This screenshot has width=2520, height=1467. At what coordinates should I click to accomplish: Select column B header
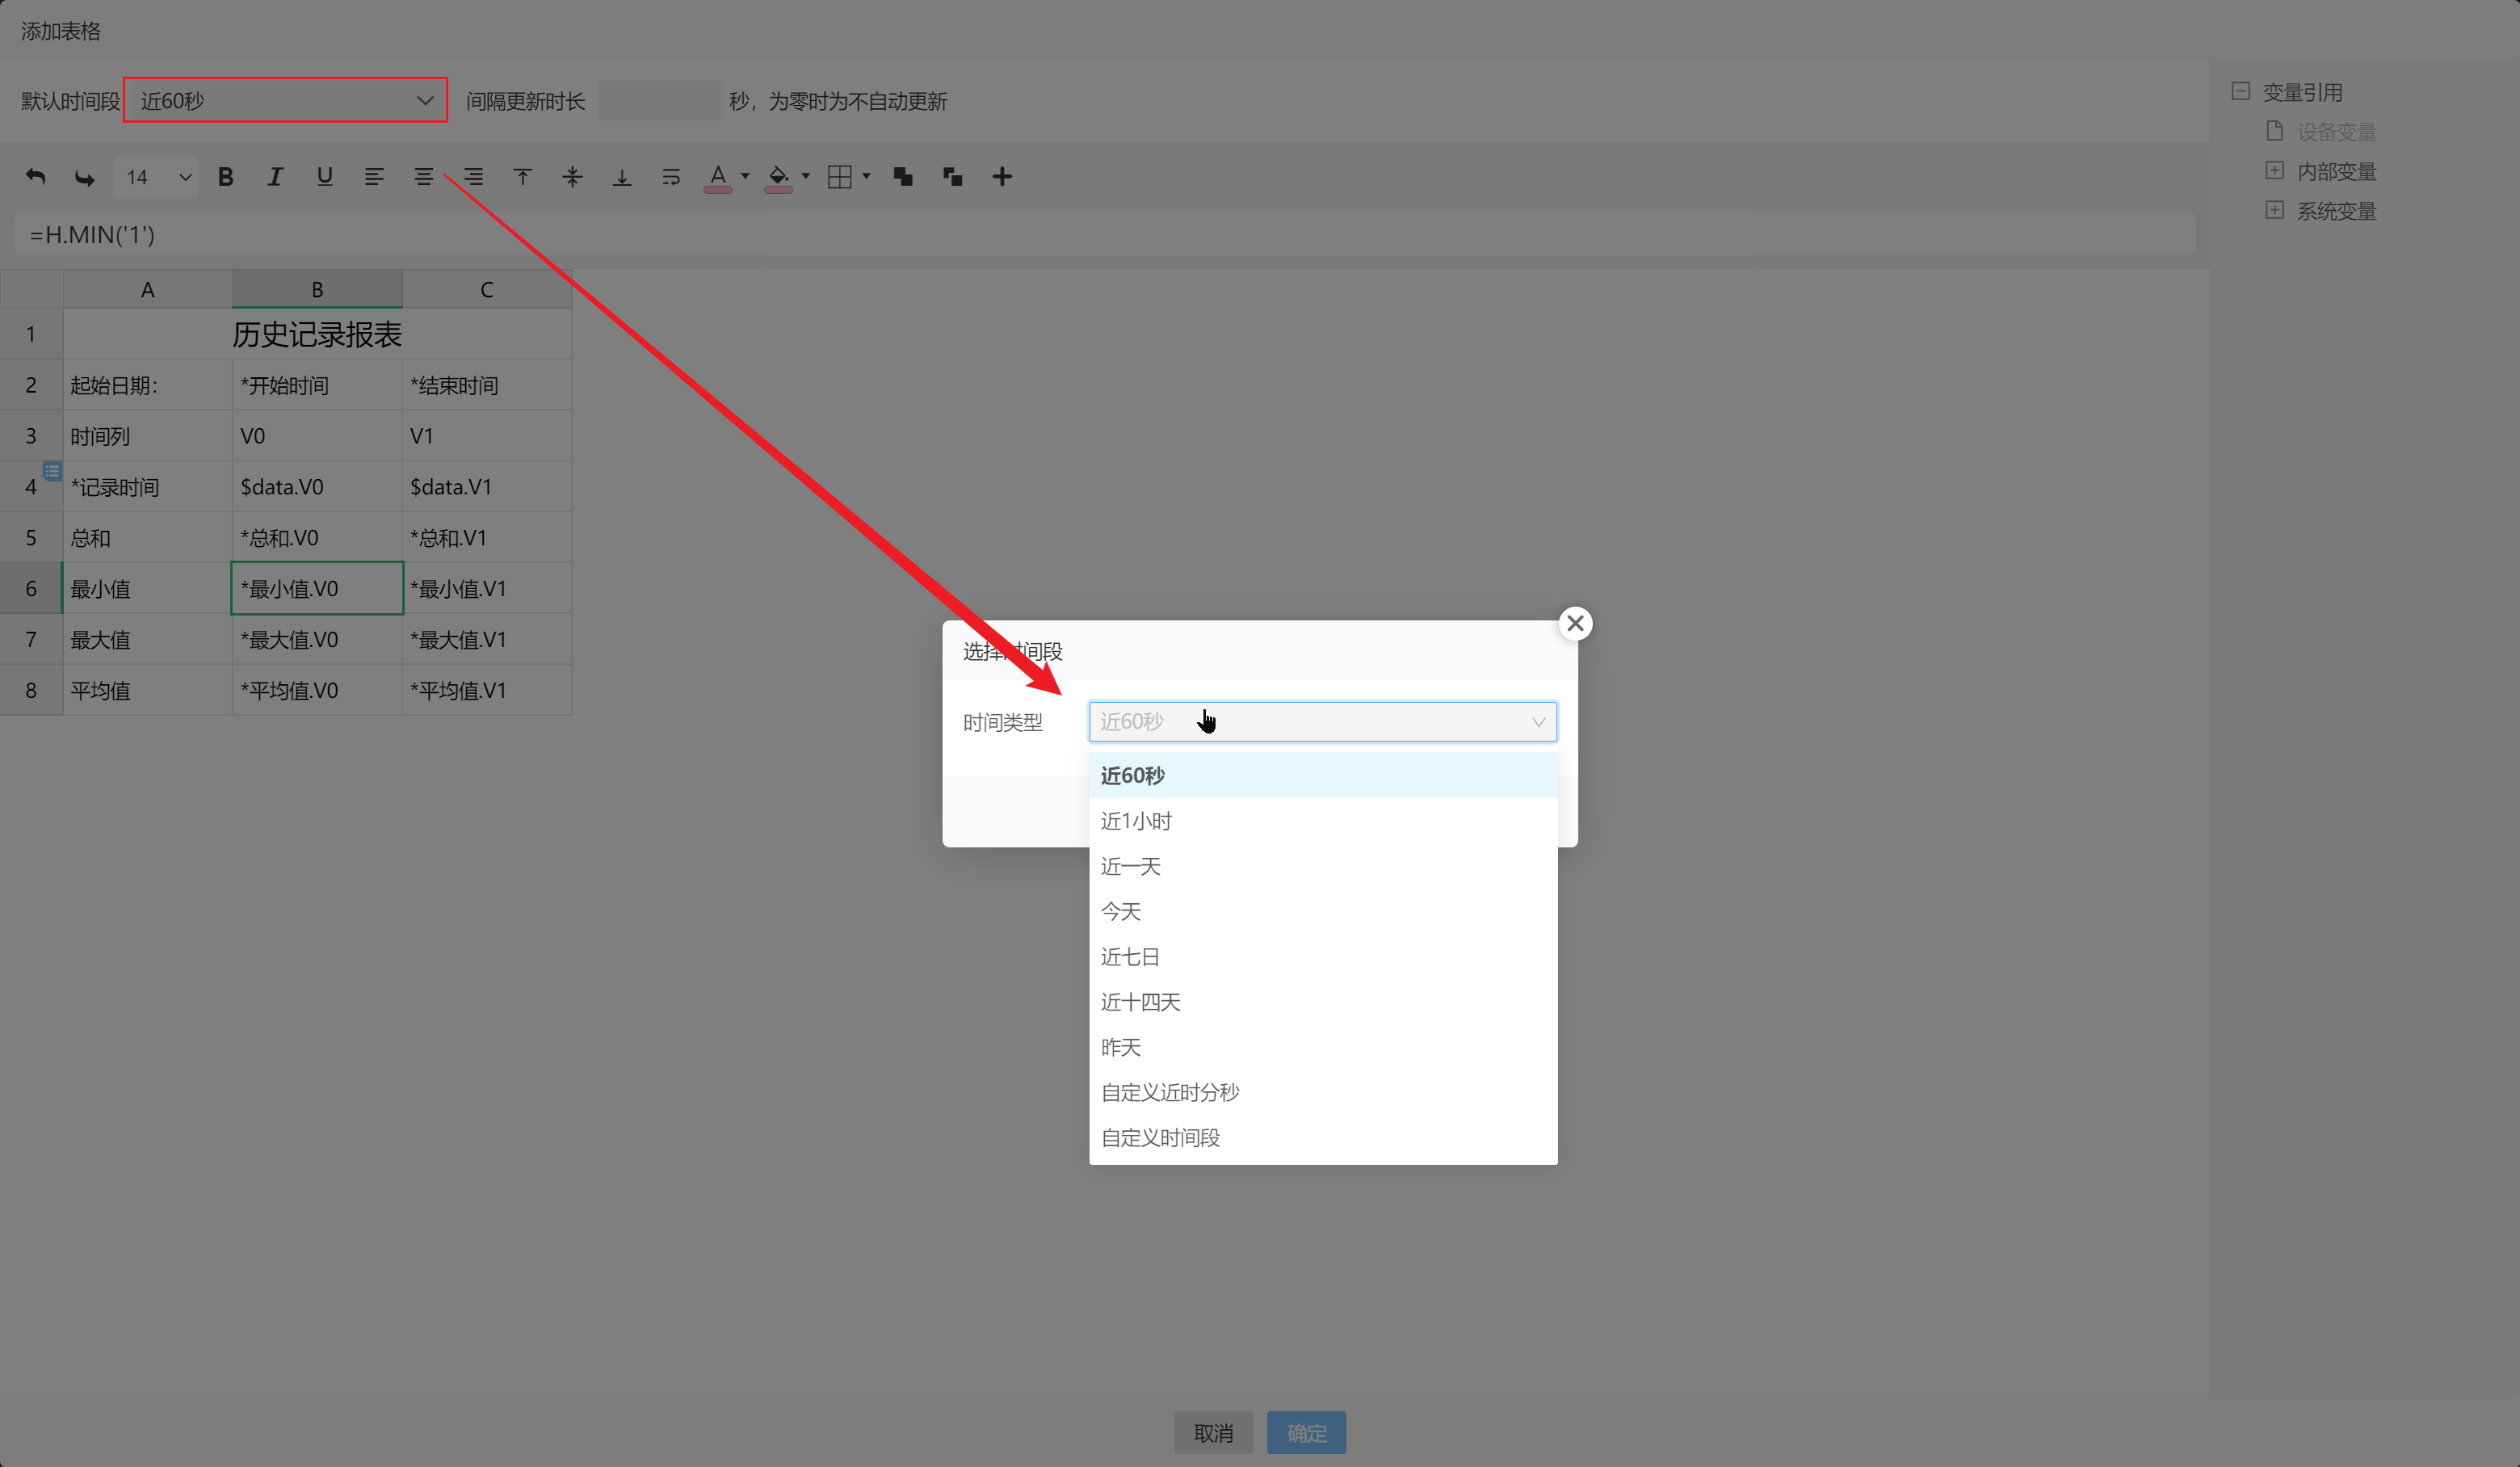click(x=317, y=289)
